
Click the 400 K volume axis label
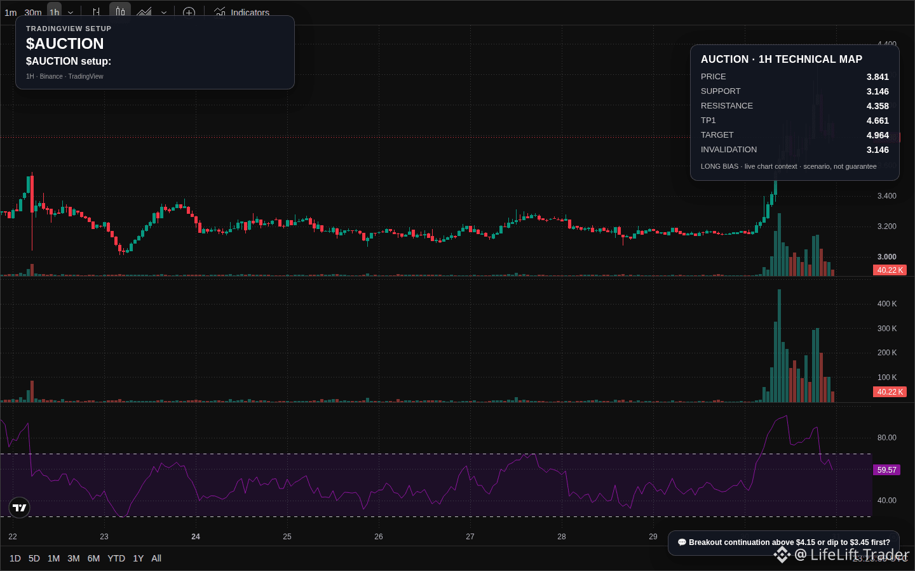click(x=887, y=304)
